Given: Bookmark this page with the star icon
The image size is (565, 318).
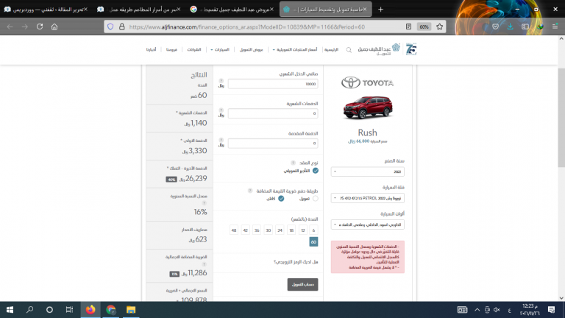Looking at the screenshot, I should point(440,26).
